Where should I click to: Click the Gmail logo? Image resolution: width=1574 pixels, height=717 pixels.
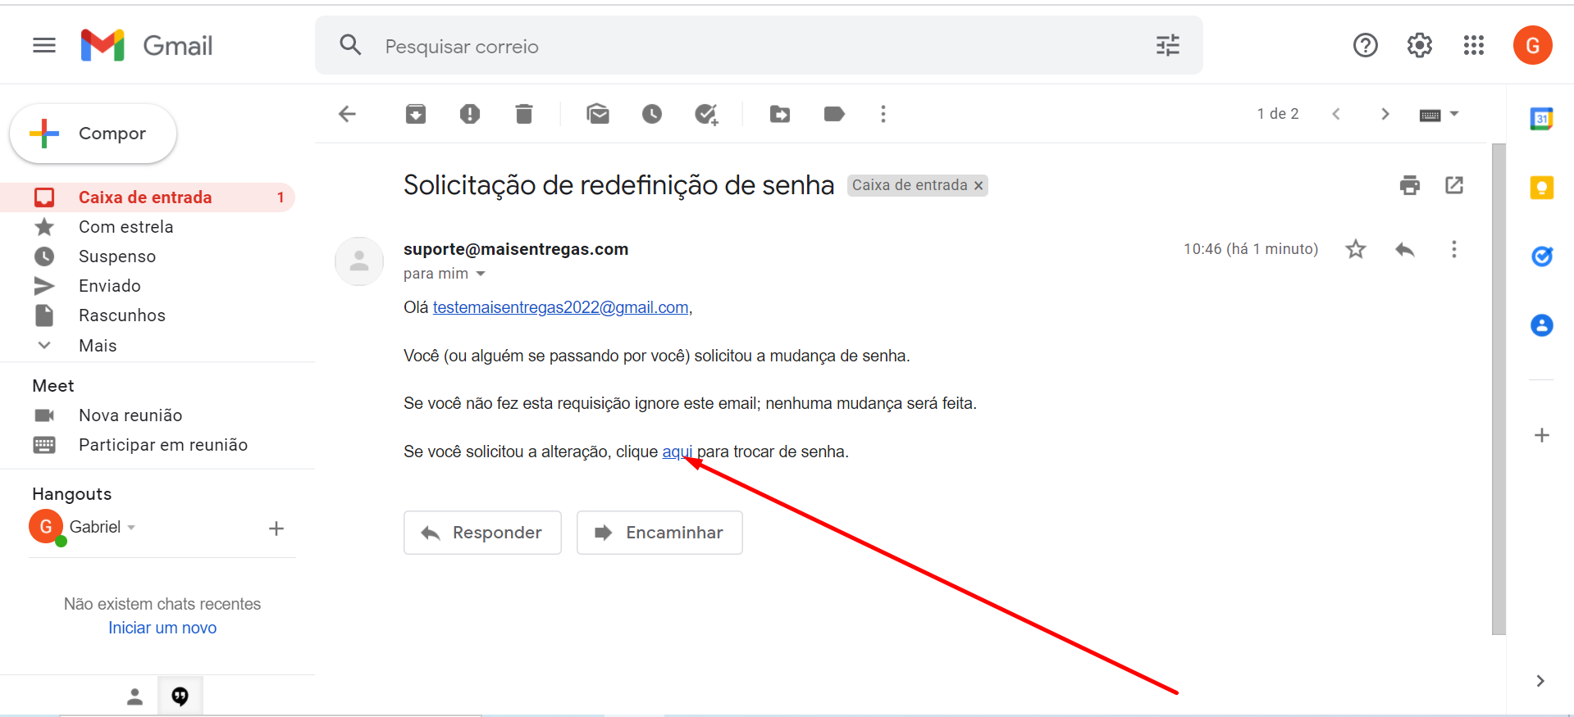(147, 45)
